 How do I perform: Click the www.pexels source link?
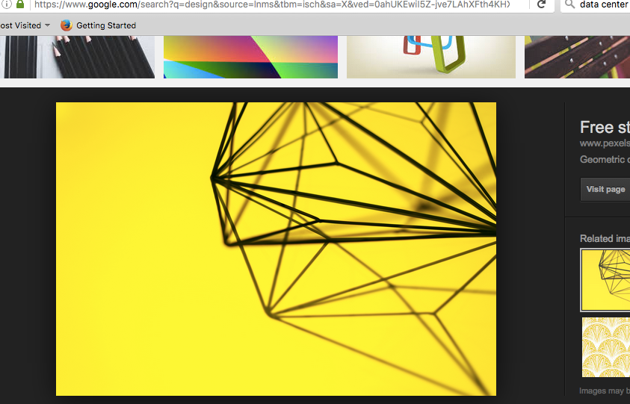pyautogui.click(x=605, y=143)
